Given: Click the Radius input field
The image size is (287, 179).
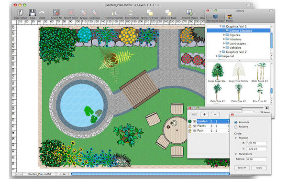Looking at the screenshot, I should pyautogui.click(x=256, y=159).
